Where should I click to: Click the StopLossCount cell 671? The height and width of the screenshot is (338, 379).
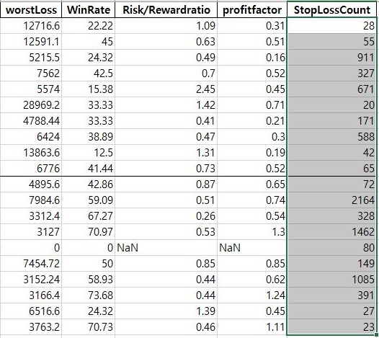(332, 89)
